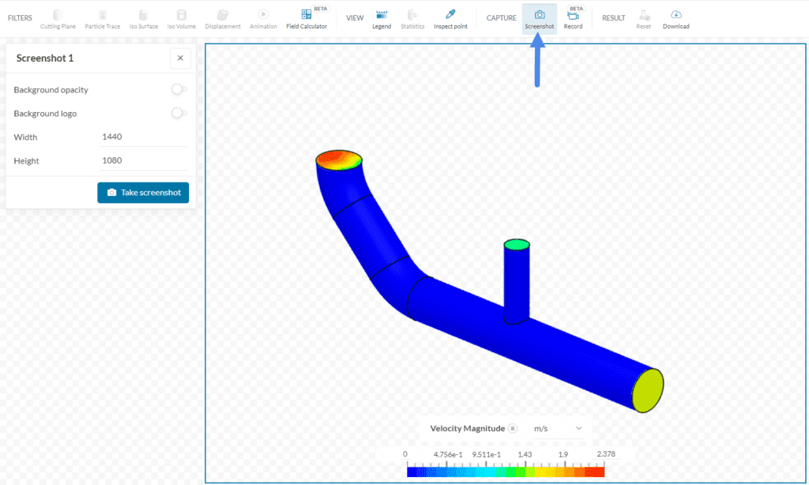The image size is (809, 485).
Task: Change the m/s unit dropdown
Action: (558, 428)
